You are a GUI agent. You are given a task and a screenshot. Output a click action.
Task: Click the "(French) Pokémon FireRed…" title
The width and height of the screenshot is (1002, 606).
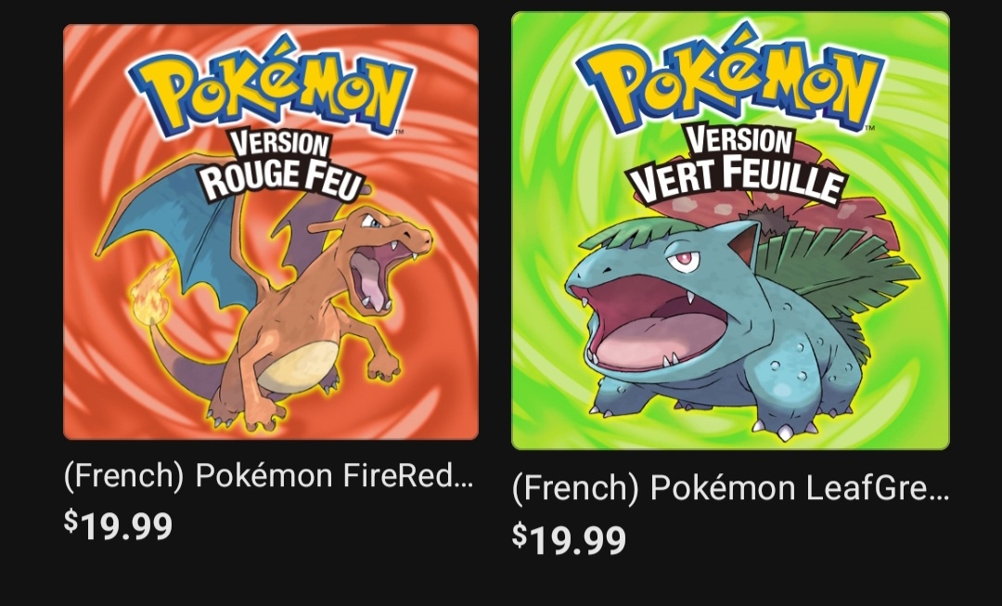pyautogui.click(x=268, y=476)
